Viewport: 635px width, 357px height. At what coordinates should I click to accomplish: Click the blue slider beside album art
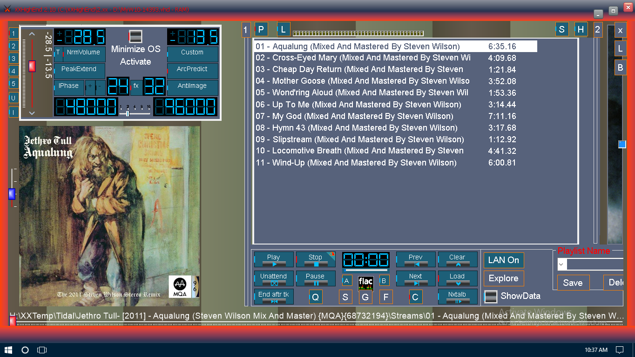click(x=12, y=194)
